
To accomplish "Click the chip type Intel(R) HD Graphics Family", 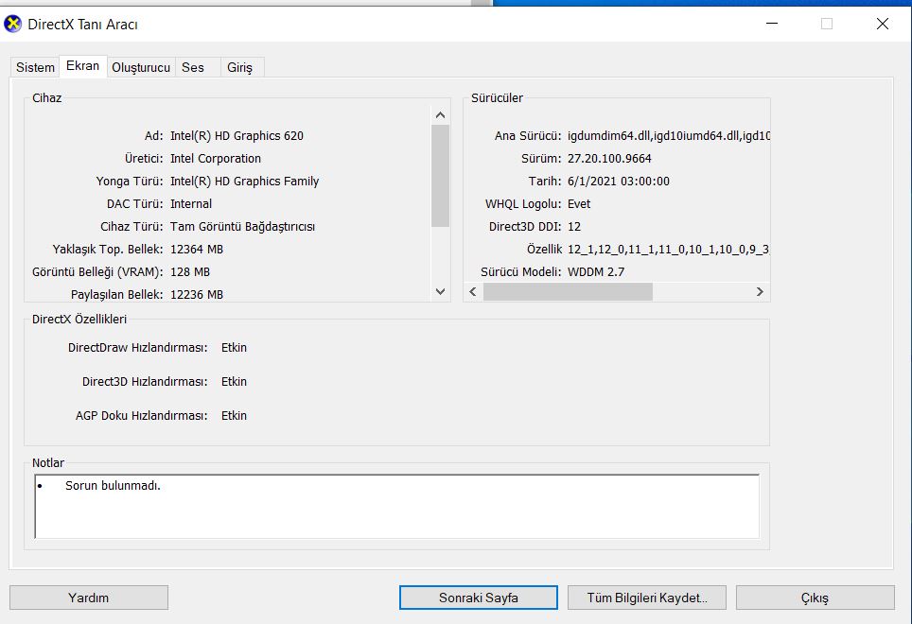I will pyautogui.click(x=244, y=182).
